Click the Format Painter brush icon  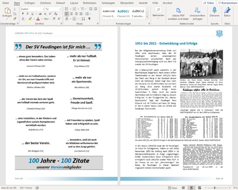coord(15,19)
